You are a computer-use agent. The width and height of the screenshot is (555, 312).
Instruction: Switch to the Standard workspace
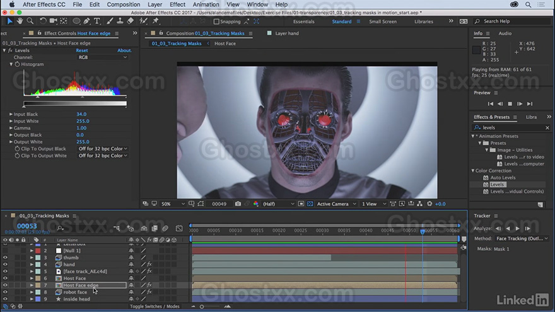click(x=342, y=21)
